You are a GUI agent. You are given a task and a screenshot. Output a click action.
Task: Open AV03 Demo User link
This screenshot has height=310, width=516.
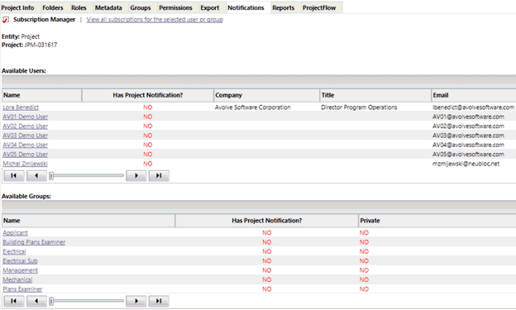[x=26, y=136]
